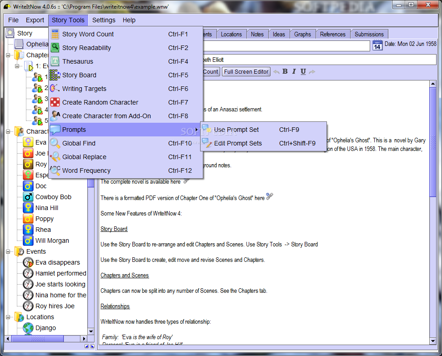The height and width of the screenshot is (356, 442).
Task: Click the editor scroll-down arrow
Action: [x=433, y=341]
